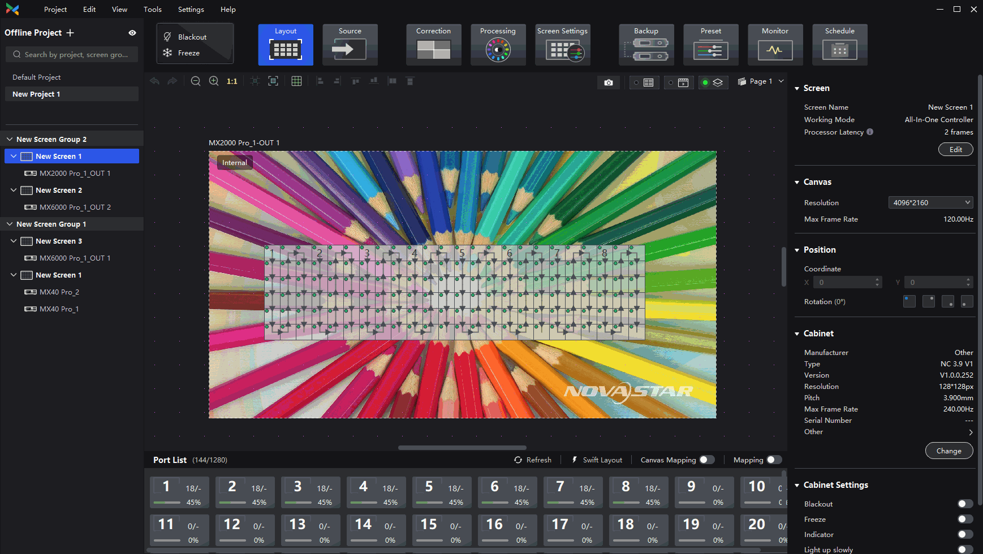This screenshot has width=983, height=554.
Task: Toggle the Light up slowly switch
Action: pos(965,549)
